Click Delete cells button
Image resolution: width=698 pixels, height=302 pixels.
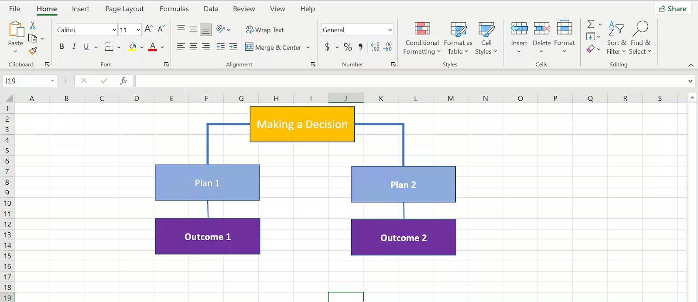(541, 37)
